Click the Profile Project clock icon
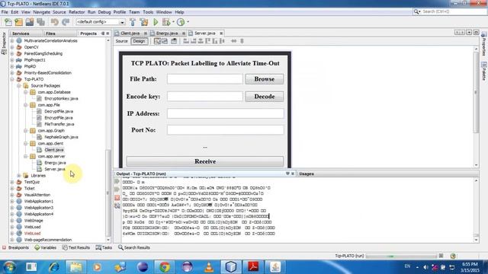 click(181, 22)
